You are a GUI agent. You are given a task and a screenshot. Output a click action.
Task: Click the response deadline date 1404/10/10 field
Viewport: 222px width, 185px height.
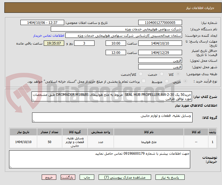click(x=160, y=43)
